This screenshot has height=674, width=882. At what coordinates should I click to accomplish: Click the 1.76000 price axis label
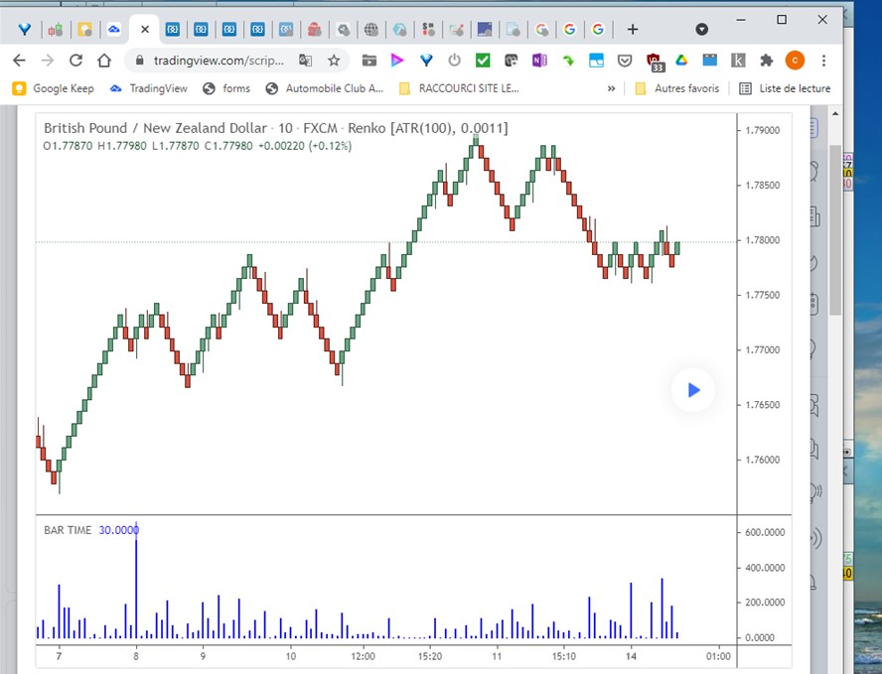pos(762,460)
